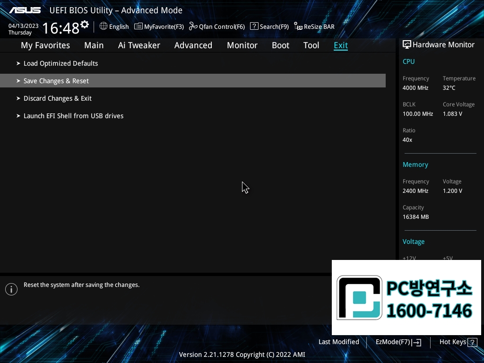Expand Save Changes & Reset arrow

18,81
